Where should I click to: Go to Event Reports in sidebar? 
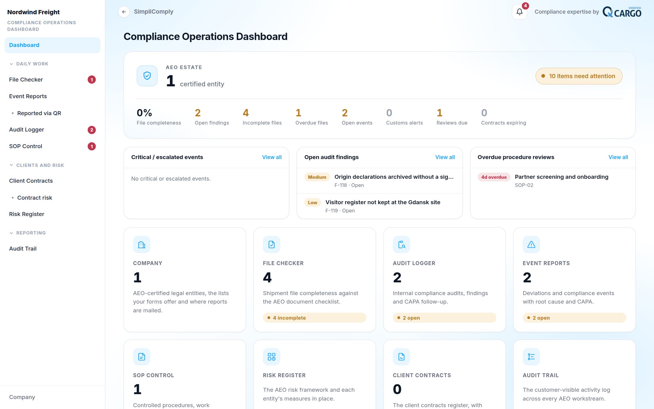[52, 96]
